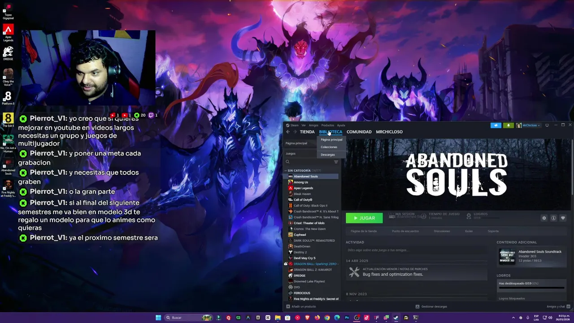The image size is (574, 323).
Task: Open the Productos menu
Action: (x=327, y=125)
